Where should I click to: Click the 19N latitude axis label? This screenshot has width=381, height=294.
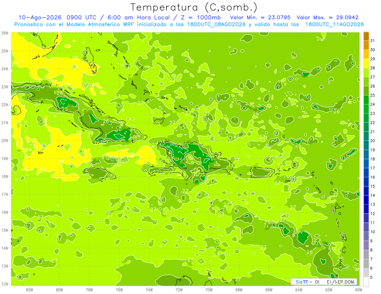(5, 159)
